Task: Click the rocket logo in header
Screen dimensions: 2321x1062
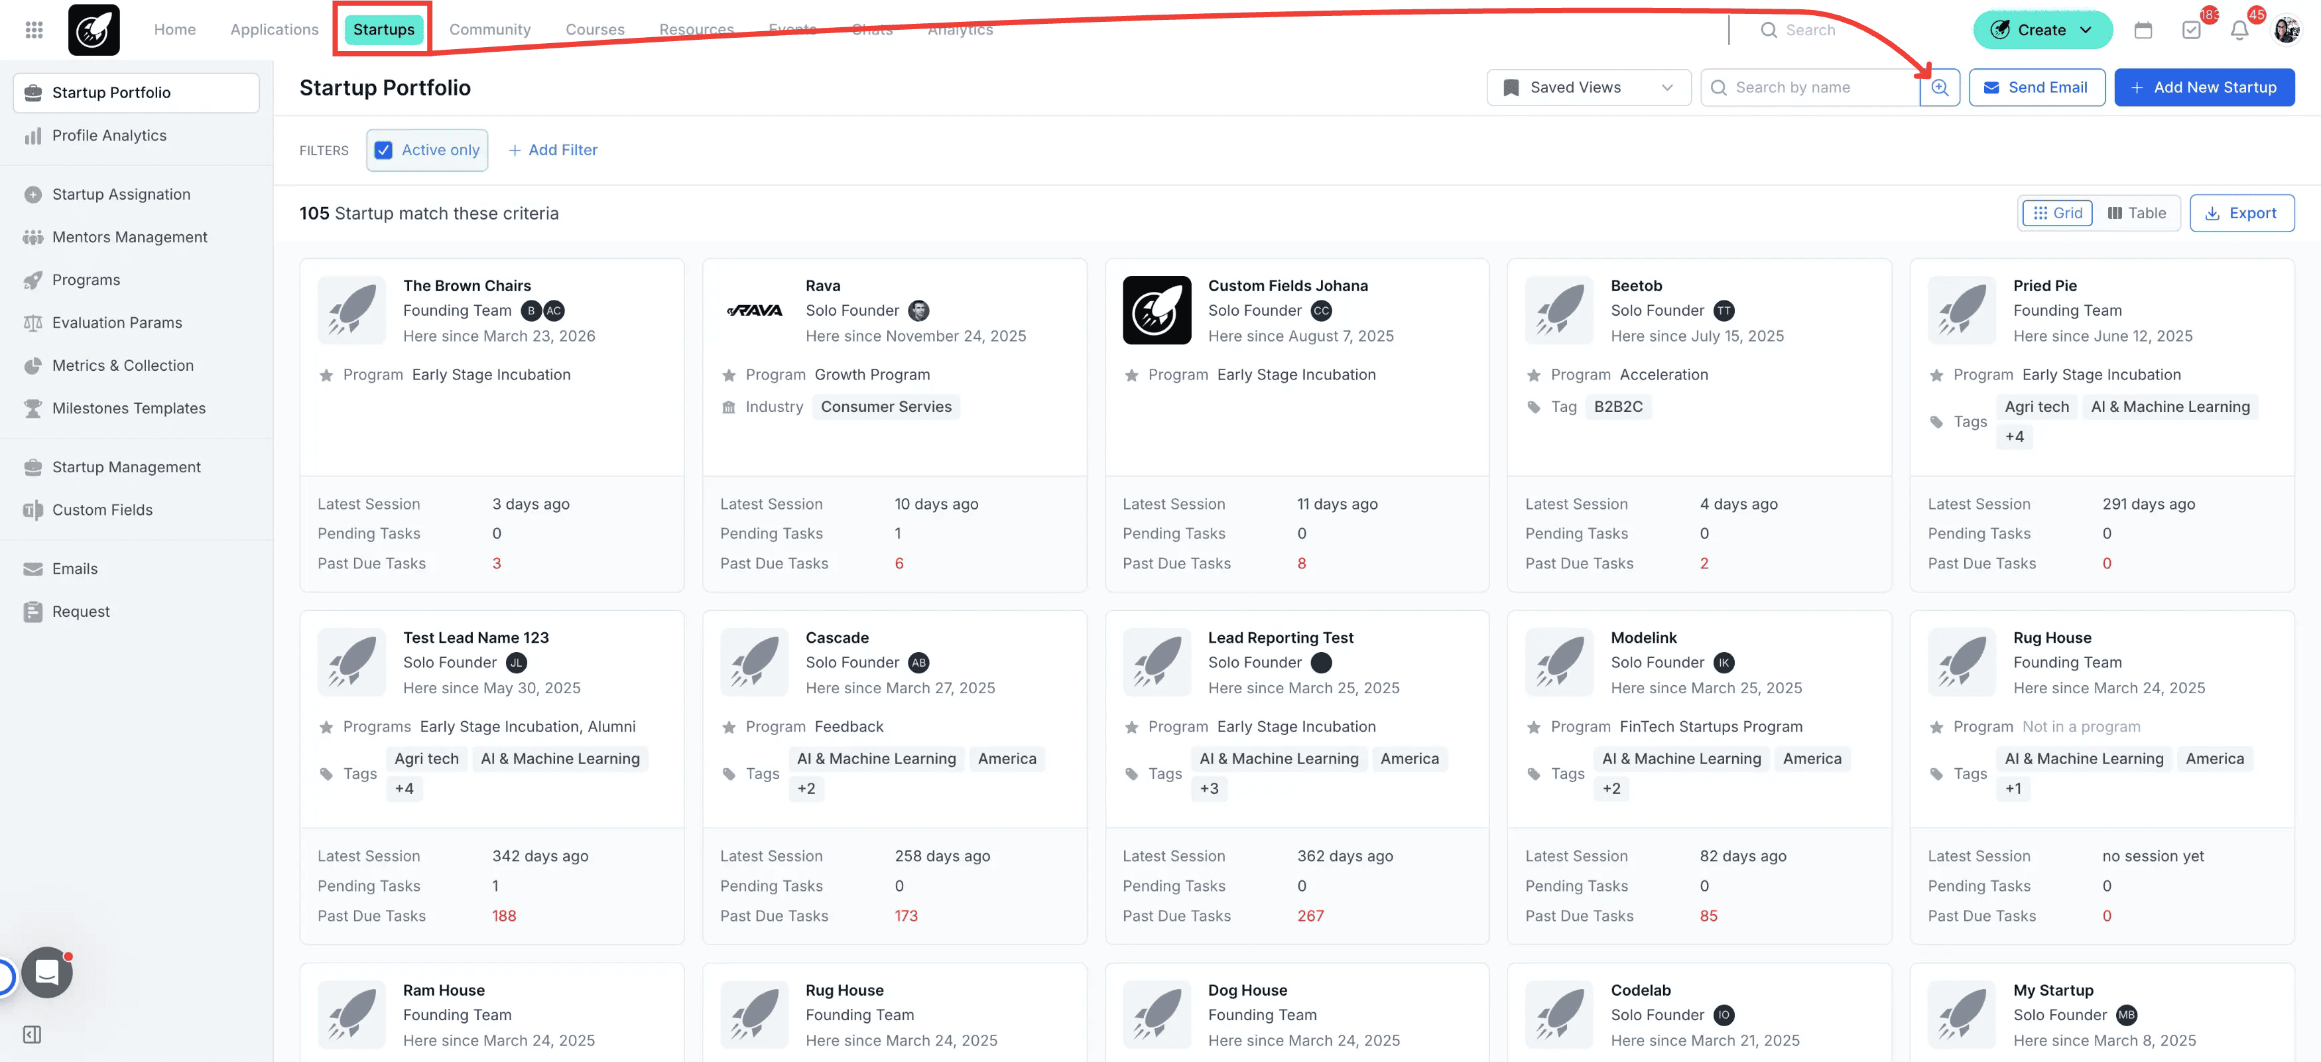Action: pos(94,30)
